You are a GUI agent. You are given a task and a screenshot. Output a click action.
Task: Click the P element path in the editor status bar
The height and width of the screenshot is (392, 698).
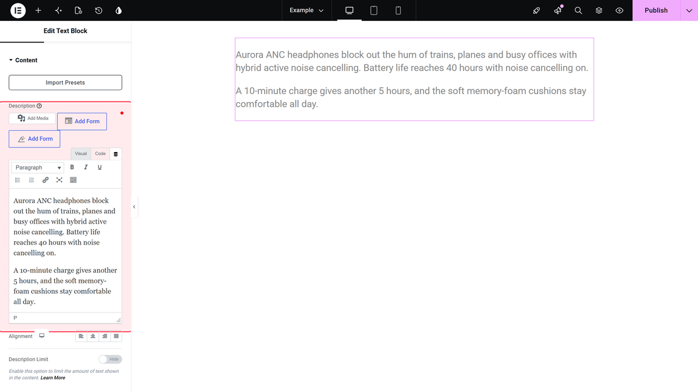tap(15, 318)
